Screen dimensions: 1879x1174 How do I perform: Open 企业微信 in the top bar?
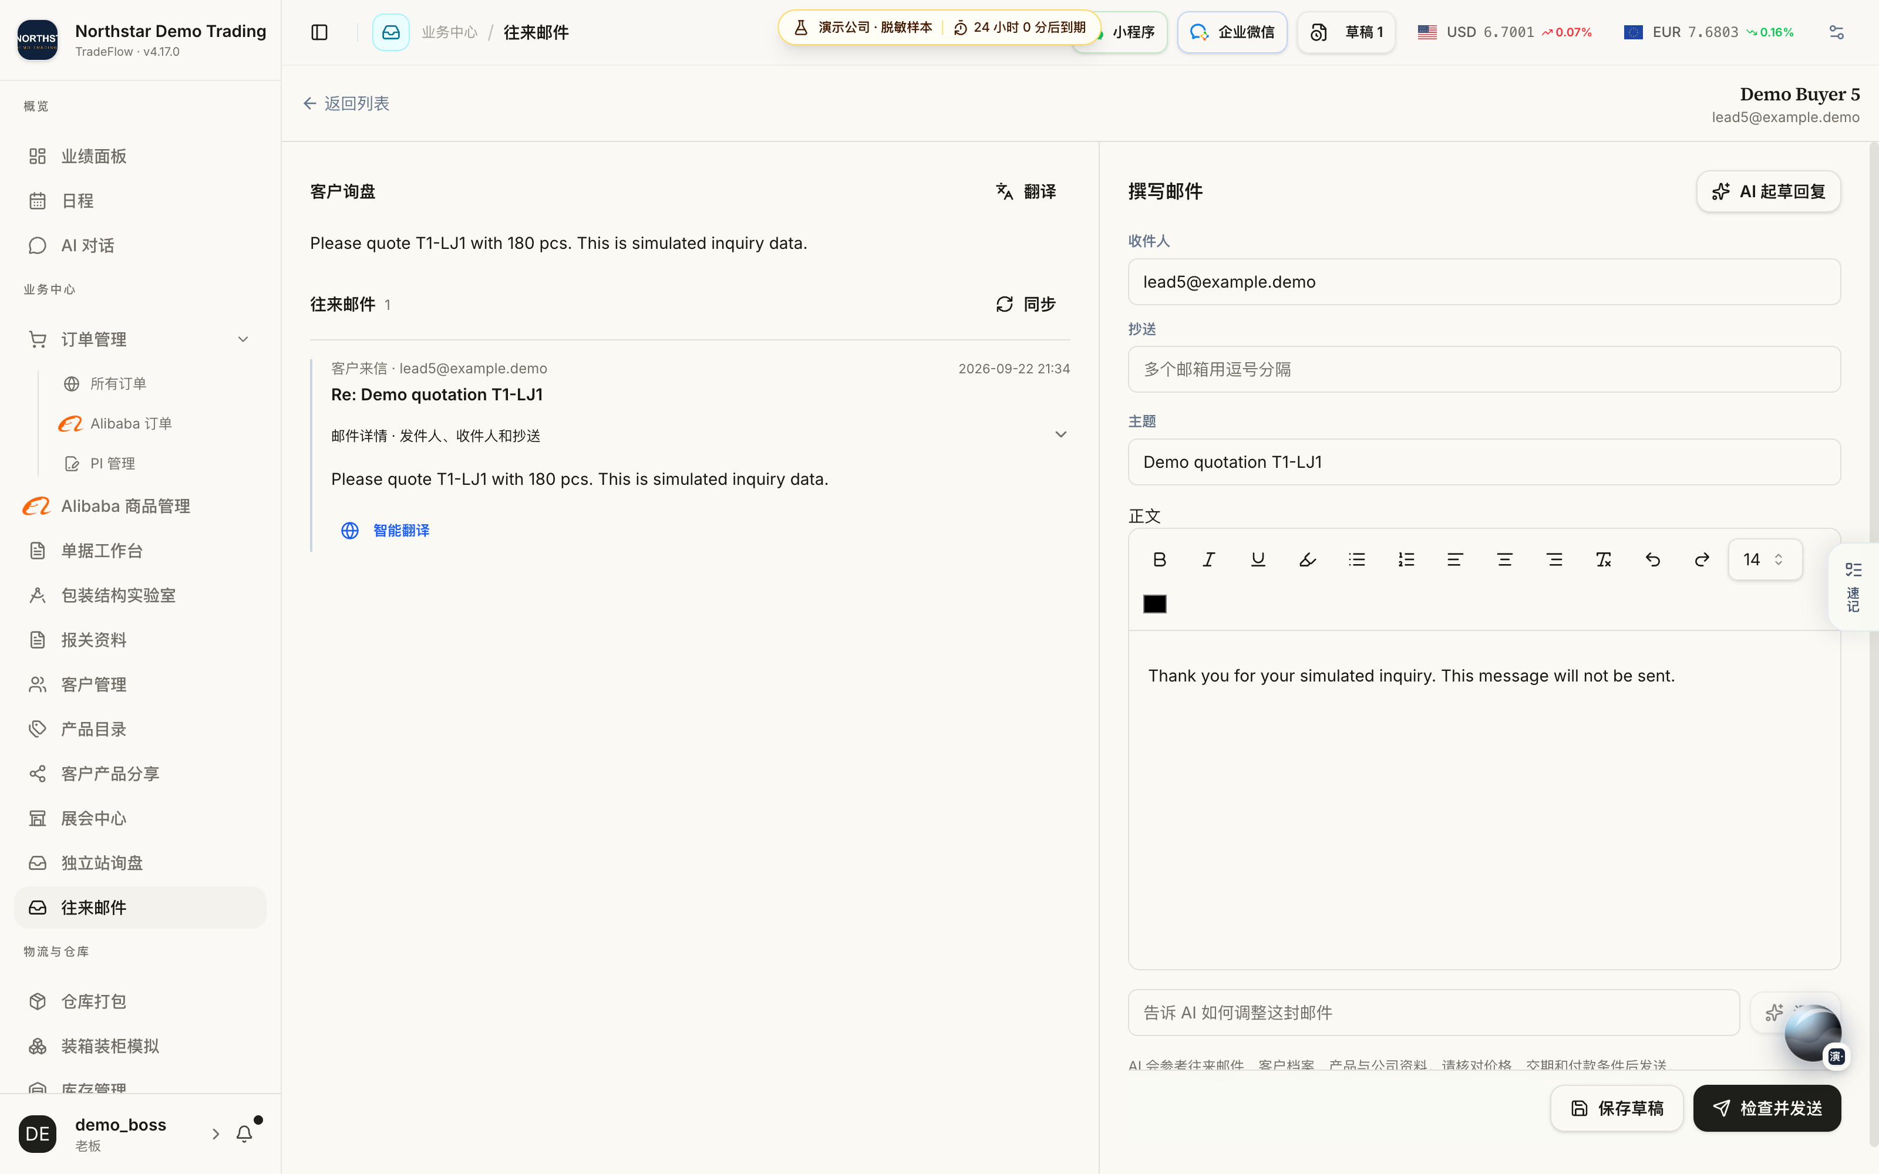pyautogui.click(x=1233, y=32)
